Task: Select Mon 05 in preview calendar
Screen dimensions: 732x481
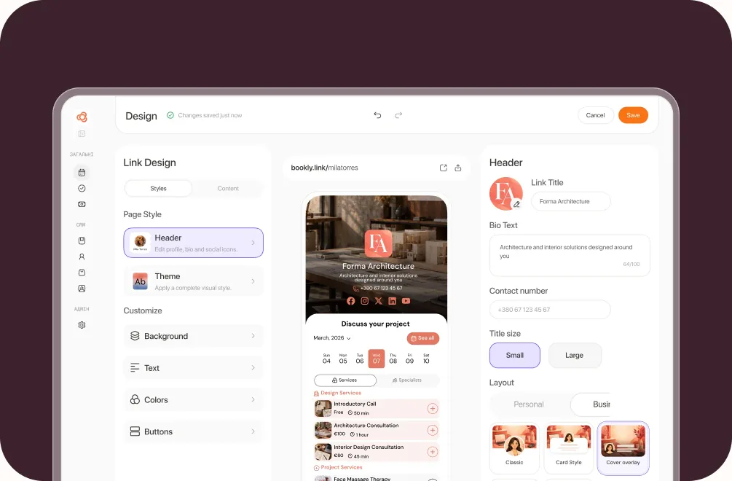Action: click(x=343, y=359)
